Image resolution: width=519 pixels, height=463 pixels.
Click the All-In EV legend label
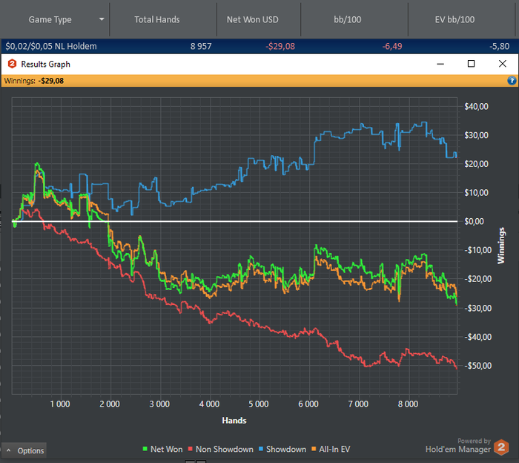[334, 449]
